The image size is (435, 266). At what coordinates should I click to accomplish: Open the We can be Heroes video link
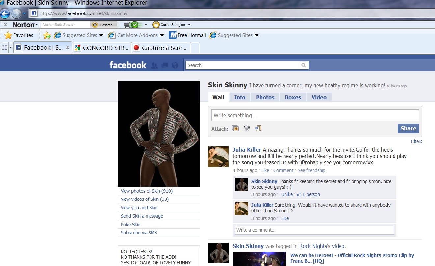pos(352,258)
